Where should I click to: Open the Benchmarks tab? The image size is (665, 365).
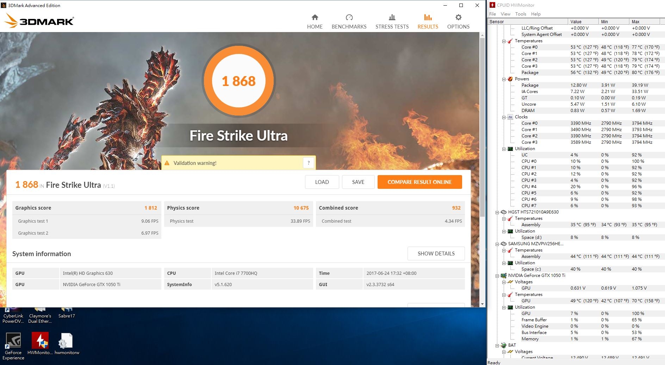click(349, 21)
